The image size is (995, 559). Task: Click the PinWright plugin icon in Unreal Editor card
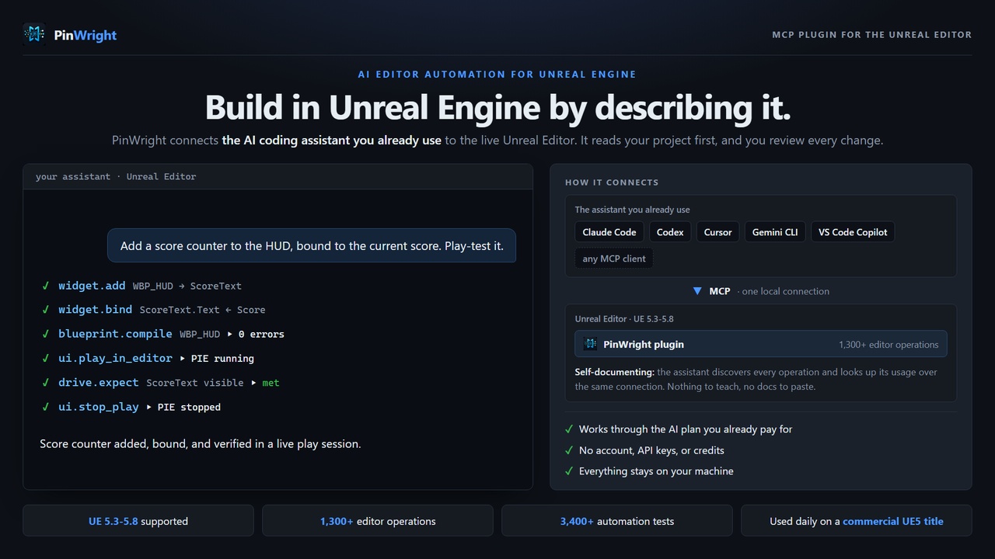click(591, 344)
